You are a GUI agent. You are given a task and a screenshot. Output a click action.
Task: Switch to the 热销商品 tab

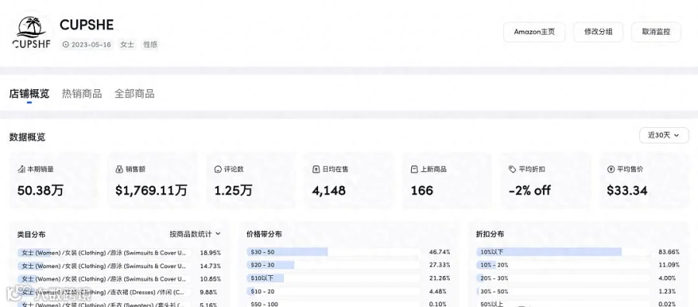82,94
